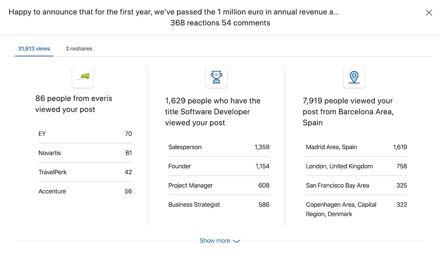Choose the Accenture company entry
Viewport: 440px width, 260px height.
(85, 191)
